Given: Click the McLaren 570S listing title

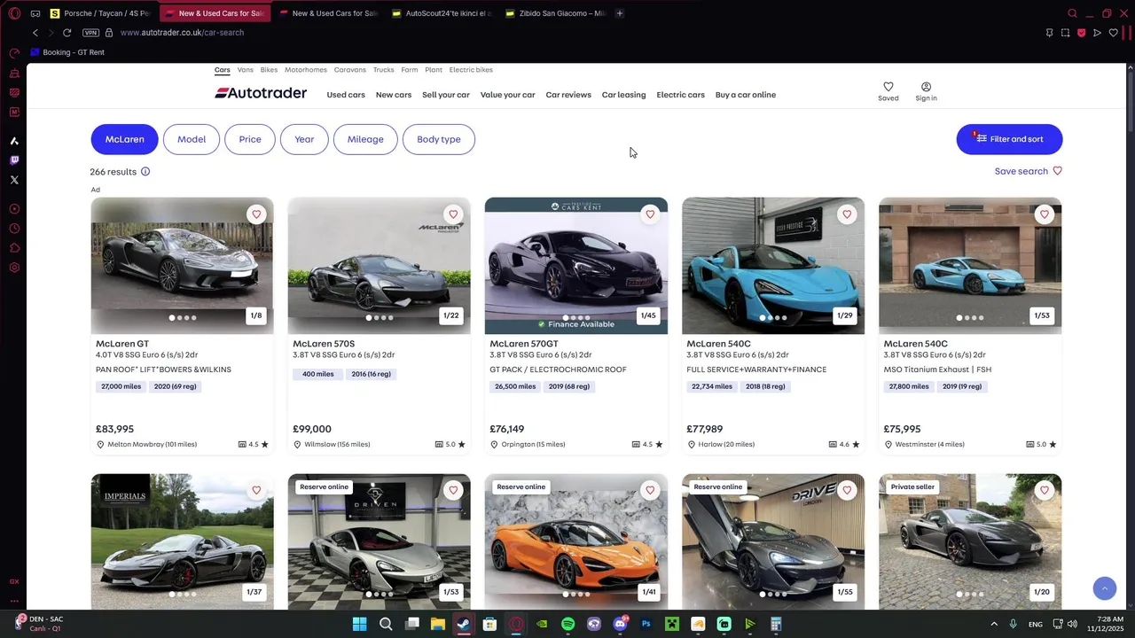Looking at the screenshot, I should coord(324,344).
